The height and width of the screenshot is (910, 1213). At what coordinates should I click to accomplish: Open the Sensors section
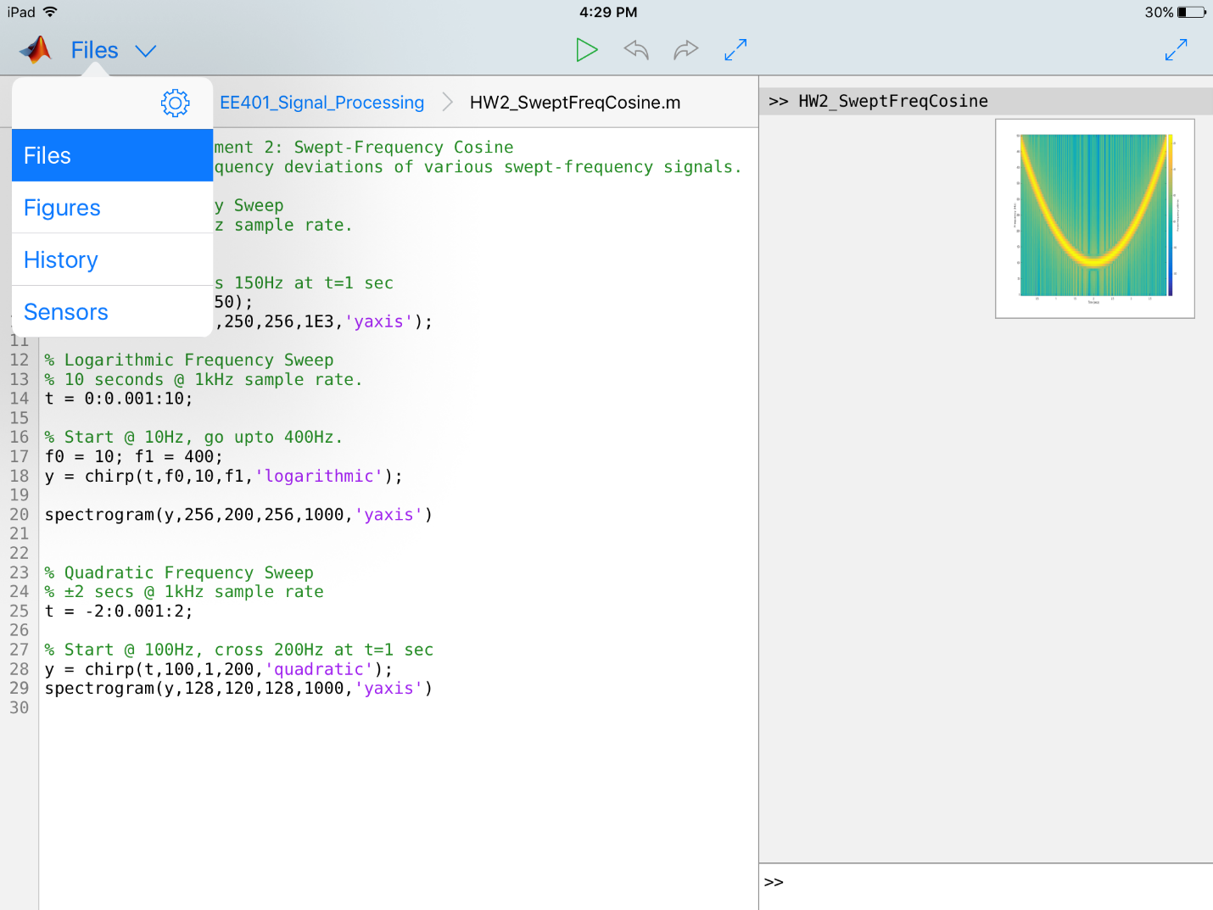point(112,312)
